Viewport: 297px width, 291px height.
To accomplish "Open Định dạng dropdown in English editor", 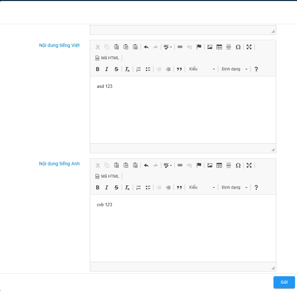I will 235,187.
